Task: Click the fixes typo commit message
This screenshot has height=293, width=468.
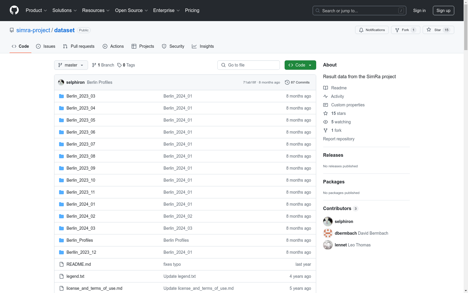Action: (172, 264)
